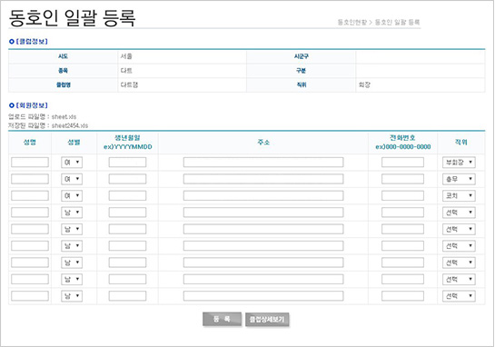Open the fifth row's 선택 position dropdown

(x=459, y=229)
